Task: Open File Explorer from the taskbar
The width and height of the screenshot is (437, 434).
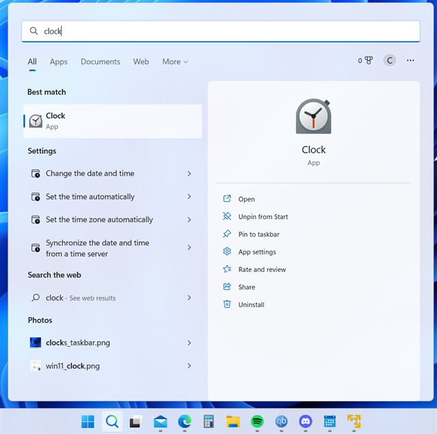Action: [x=233, y=421]
